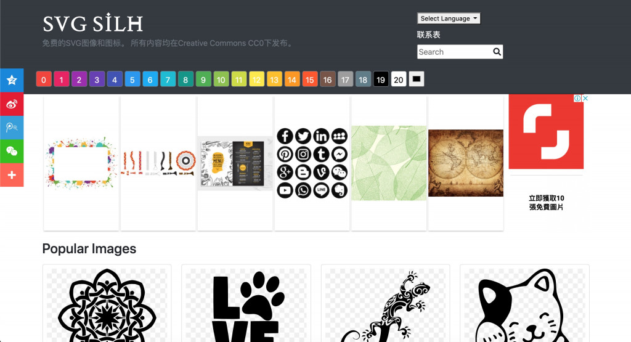Select blue-grey color swatch 18
The height and width of the screenshot is (342, 631).
(x=363, y=79)
